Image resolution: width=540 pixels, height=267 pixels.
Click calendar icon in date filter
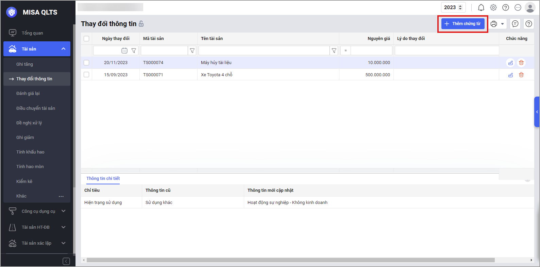click(x=124, y=50)
